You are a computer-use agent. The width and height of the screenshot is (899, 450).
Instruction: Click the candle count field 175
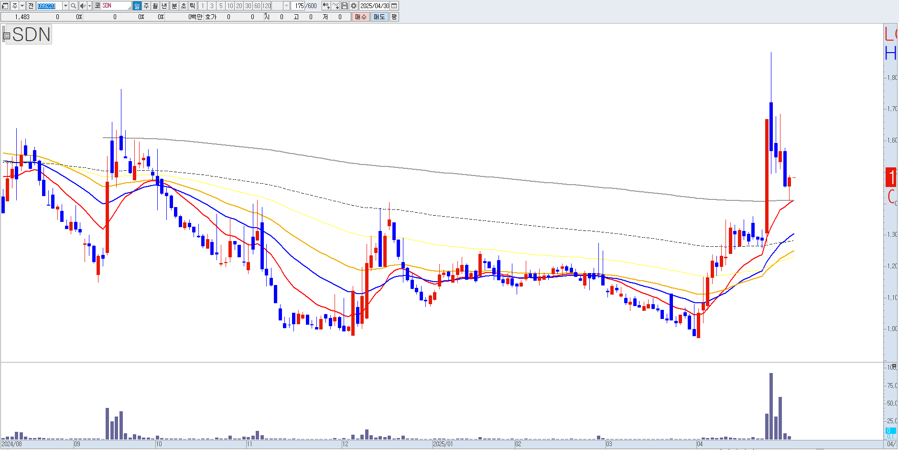(x=298, y=6)
